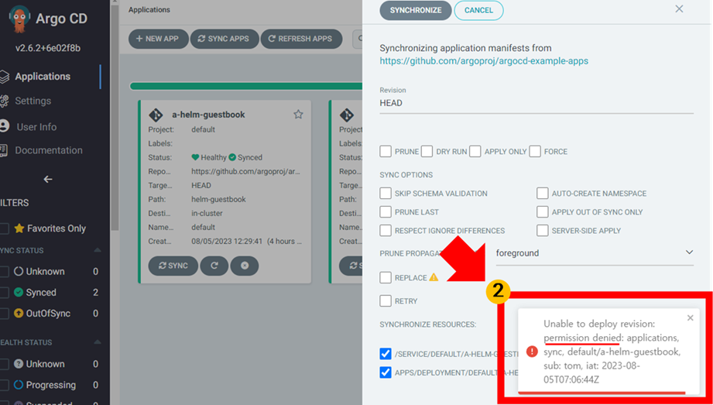Collapse the Sync Status filter group

click(97, 250)
